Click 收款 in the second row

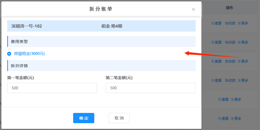(x=230, y=42)
